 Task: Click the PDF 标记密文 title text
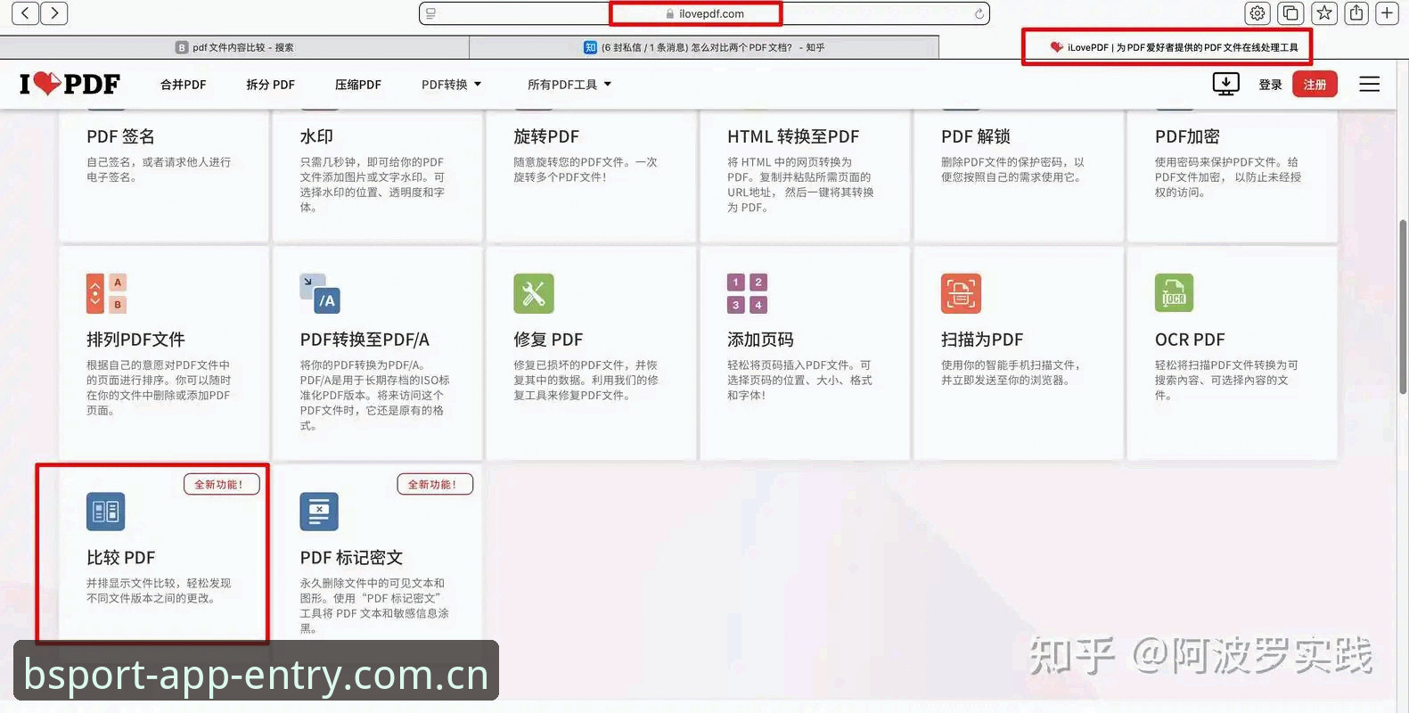tap(351, 557)
